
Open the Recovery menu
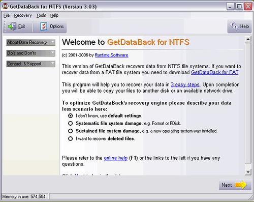23,15
